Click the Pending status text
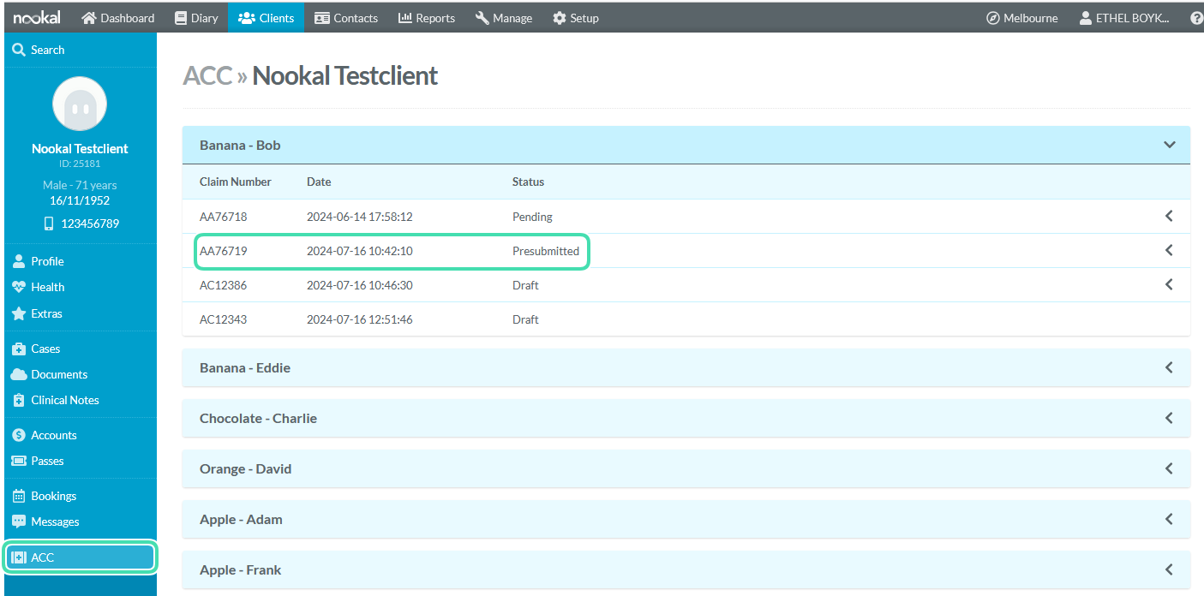 pos(532,217)
